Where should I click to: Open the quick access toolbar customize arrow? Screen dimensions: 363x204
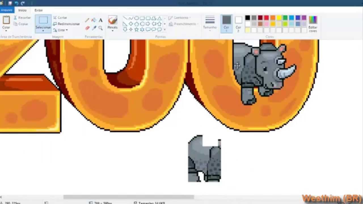click(x=28, y=3)
